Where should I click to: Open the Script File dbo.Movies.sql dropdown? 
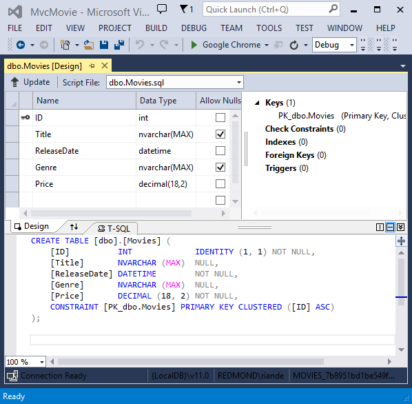click(x=238, y=83)
